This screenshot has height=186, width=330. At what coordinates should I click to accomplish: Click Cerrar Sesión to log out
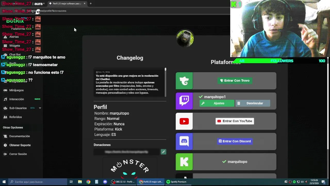click(18, 154)
